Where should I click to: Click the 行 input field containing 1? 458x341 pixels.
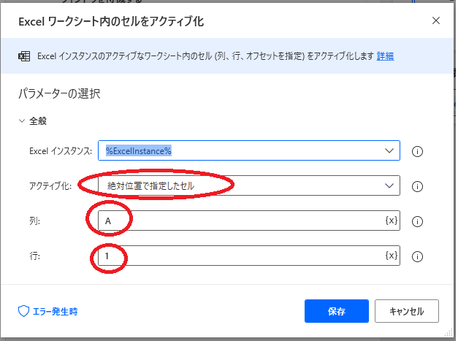pyautogui.click(x=241, y=256)
